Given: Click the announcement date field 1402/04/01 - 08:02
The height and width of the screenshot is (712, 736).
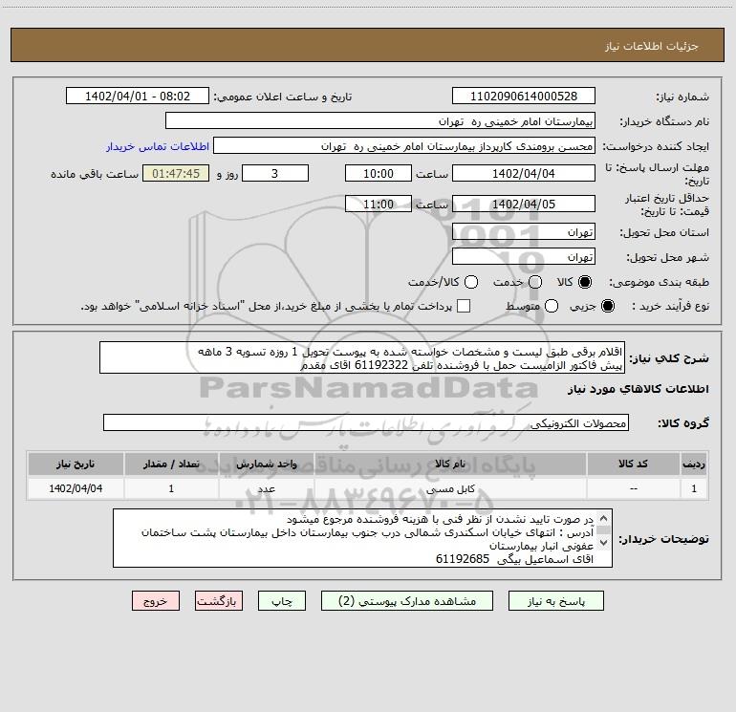Looking at the screenshot, I should pyautogui.click(x=137, y=96).
